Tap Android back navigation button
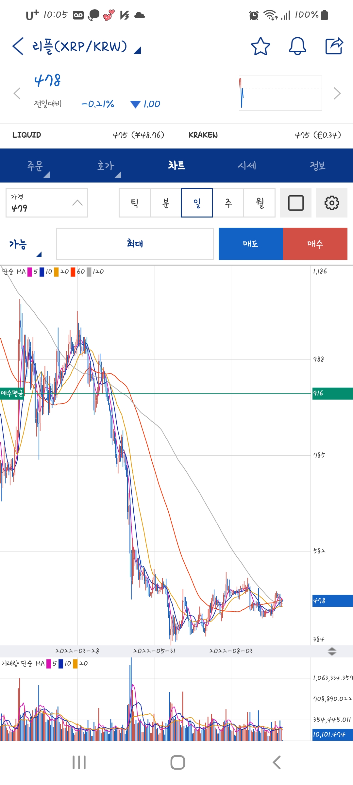 coord(277,762)
